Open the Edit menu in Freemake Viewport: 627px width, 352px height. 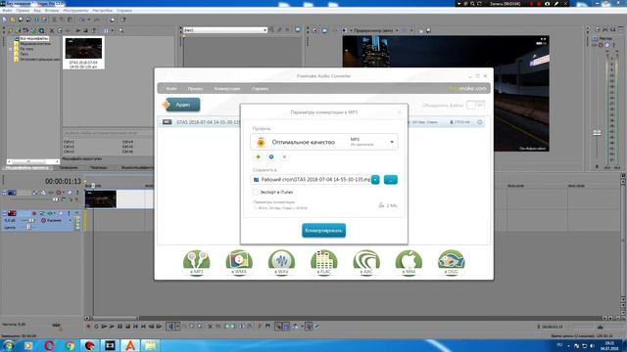[x=195, y=89]
